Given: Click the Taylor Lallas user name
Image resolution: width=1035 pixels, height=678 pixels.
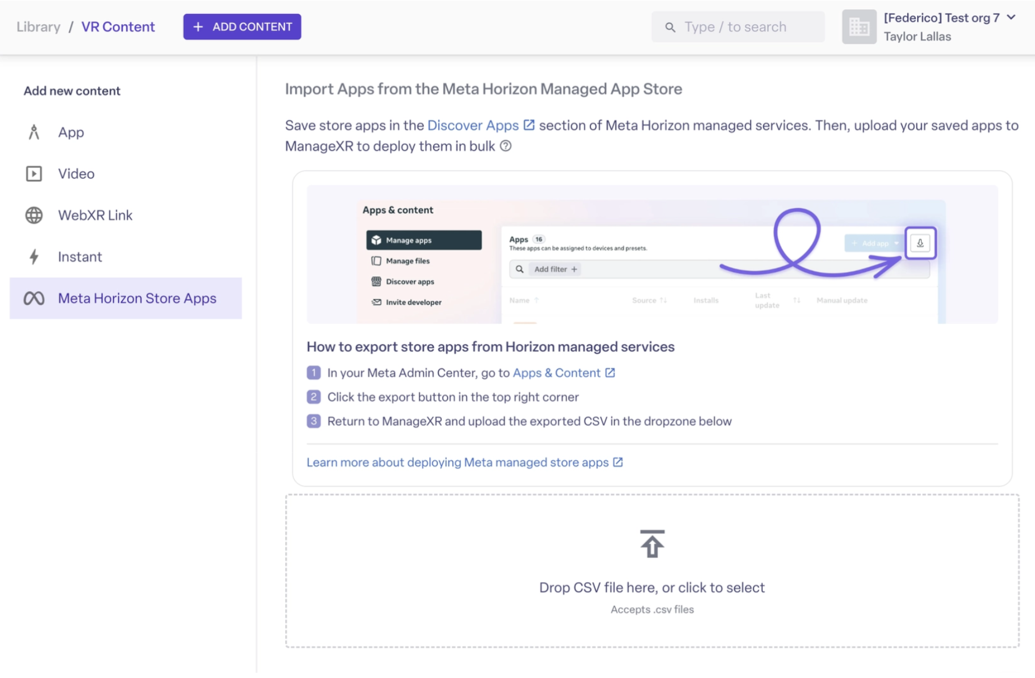Looking at the screenshot, I should coord(917,36).
